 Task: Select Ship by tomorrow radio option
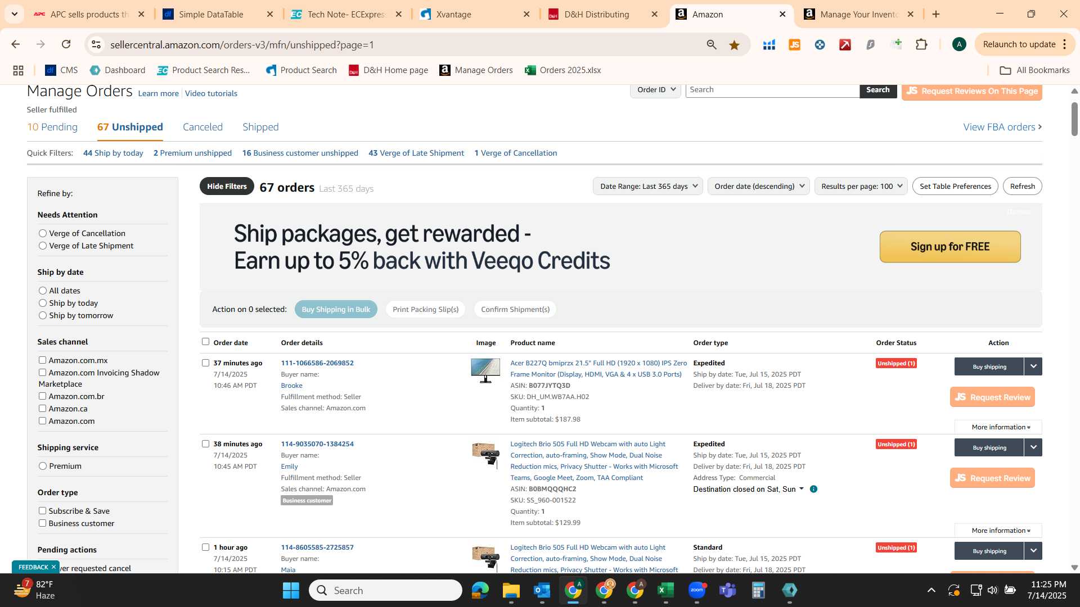[x=43, y=315]
